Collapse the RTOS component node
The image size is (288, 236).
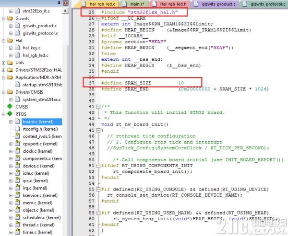pos(3,114)
